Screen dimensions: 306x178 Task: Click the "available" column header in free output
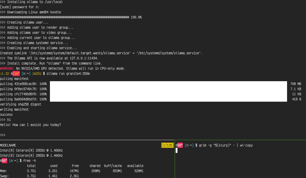coord(135,166)
